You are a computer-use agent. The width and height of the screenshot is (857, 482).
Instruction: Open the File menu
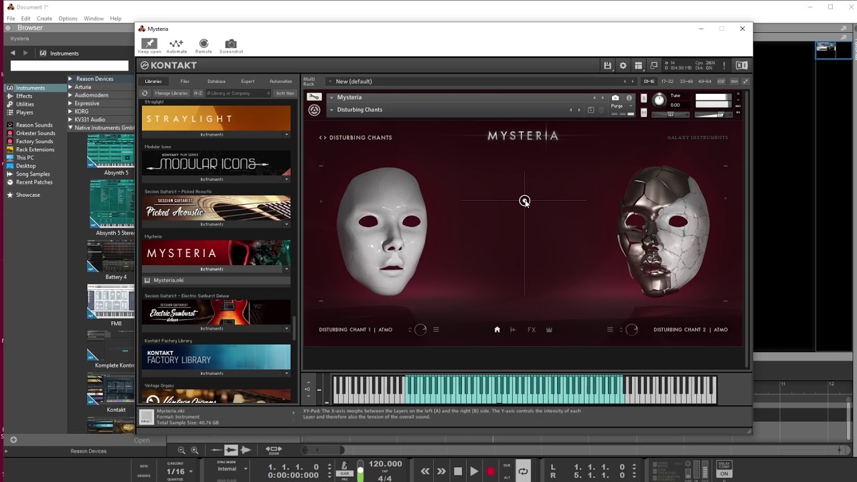point(11,18)
